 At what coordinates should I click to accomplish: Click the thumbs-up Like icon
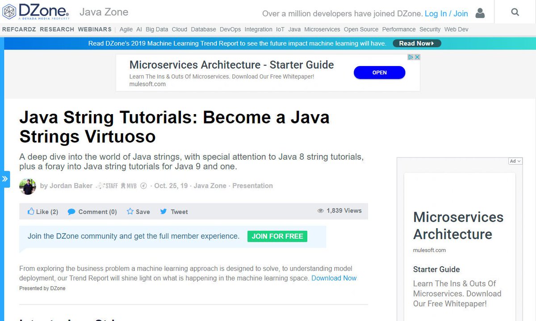[x=31, y=211]
